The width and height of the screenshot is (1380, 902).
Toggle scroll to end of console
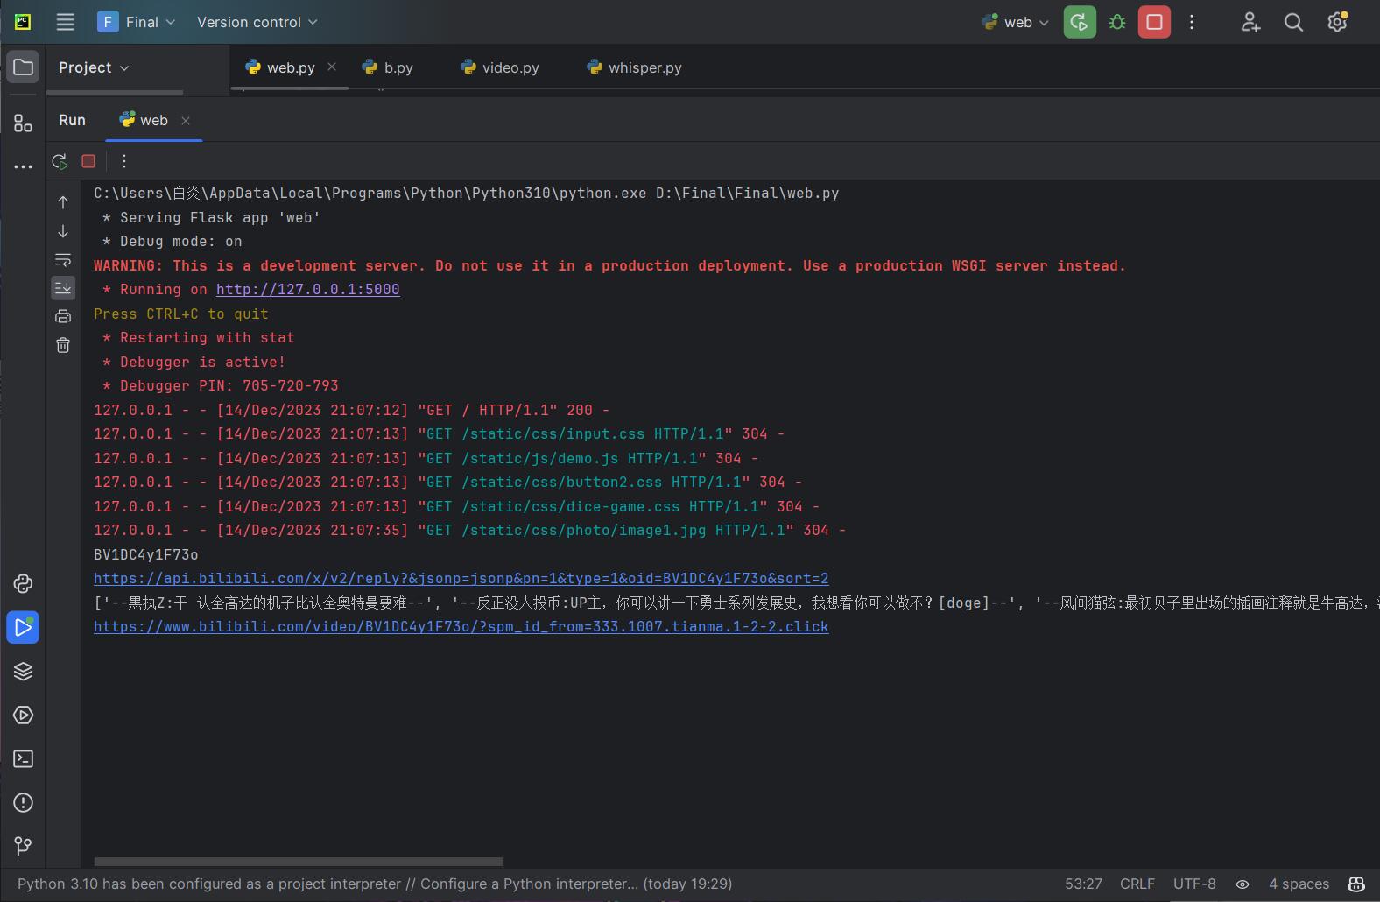pos(63,288)
